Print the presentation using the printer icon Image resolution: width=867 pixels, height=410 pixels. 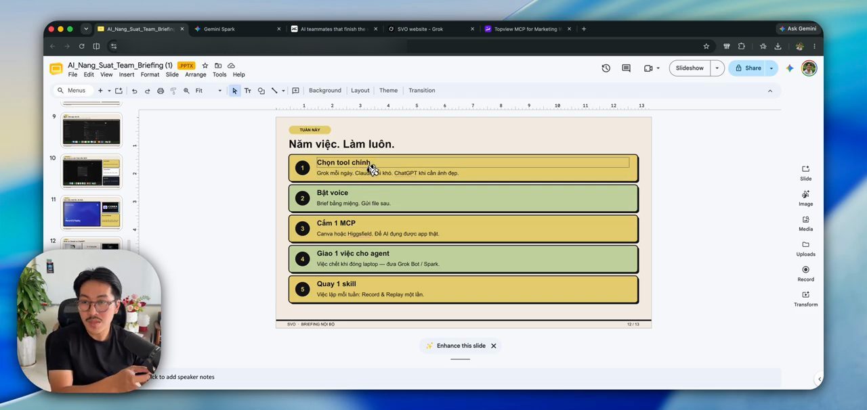pyautogui.click(x=161, y=91)
